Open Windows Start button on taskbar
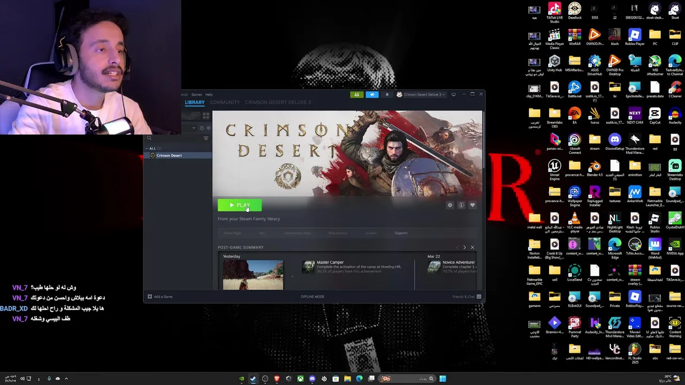Screen dimensions: 685x385 coord(443,379)
